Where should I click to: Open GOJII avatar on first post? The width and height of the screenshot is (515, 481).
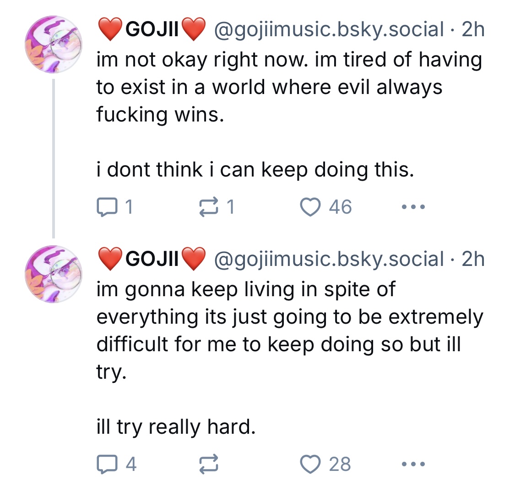coord(54,44)
